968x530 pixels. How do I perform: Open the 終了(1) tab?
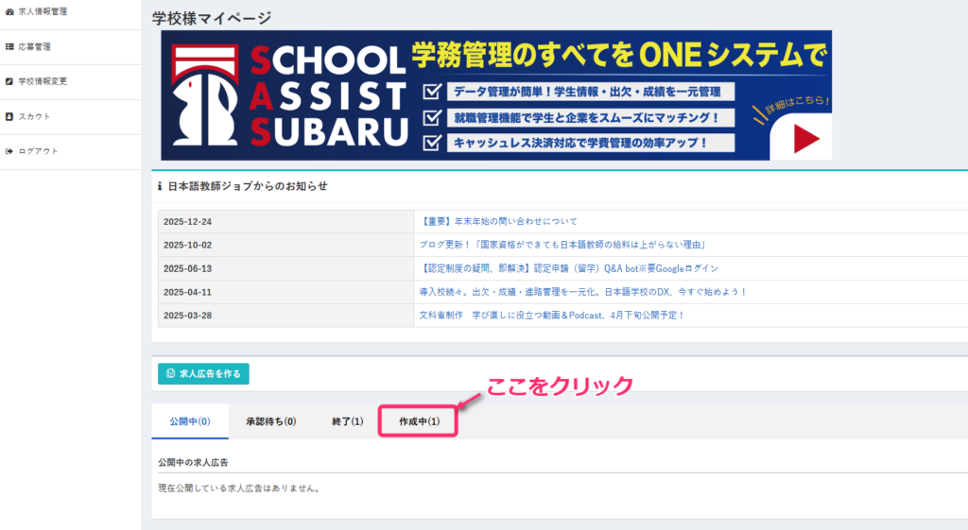pyautogui.click(x=347, y=421)
